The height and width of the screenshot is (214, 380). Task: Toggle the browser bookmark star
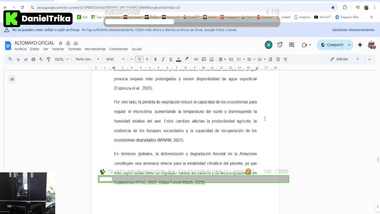pos(333,7)
